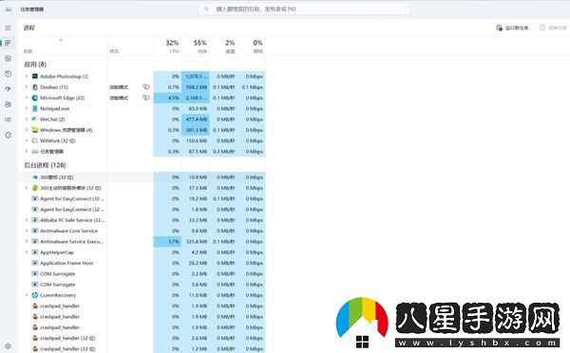The image size is (570, 353).
Task: Open the Users page in sidebar
Action: 8,104
